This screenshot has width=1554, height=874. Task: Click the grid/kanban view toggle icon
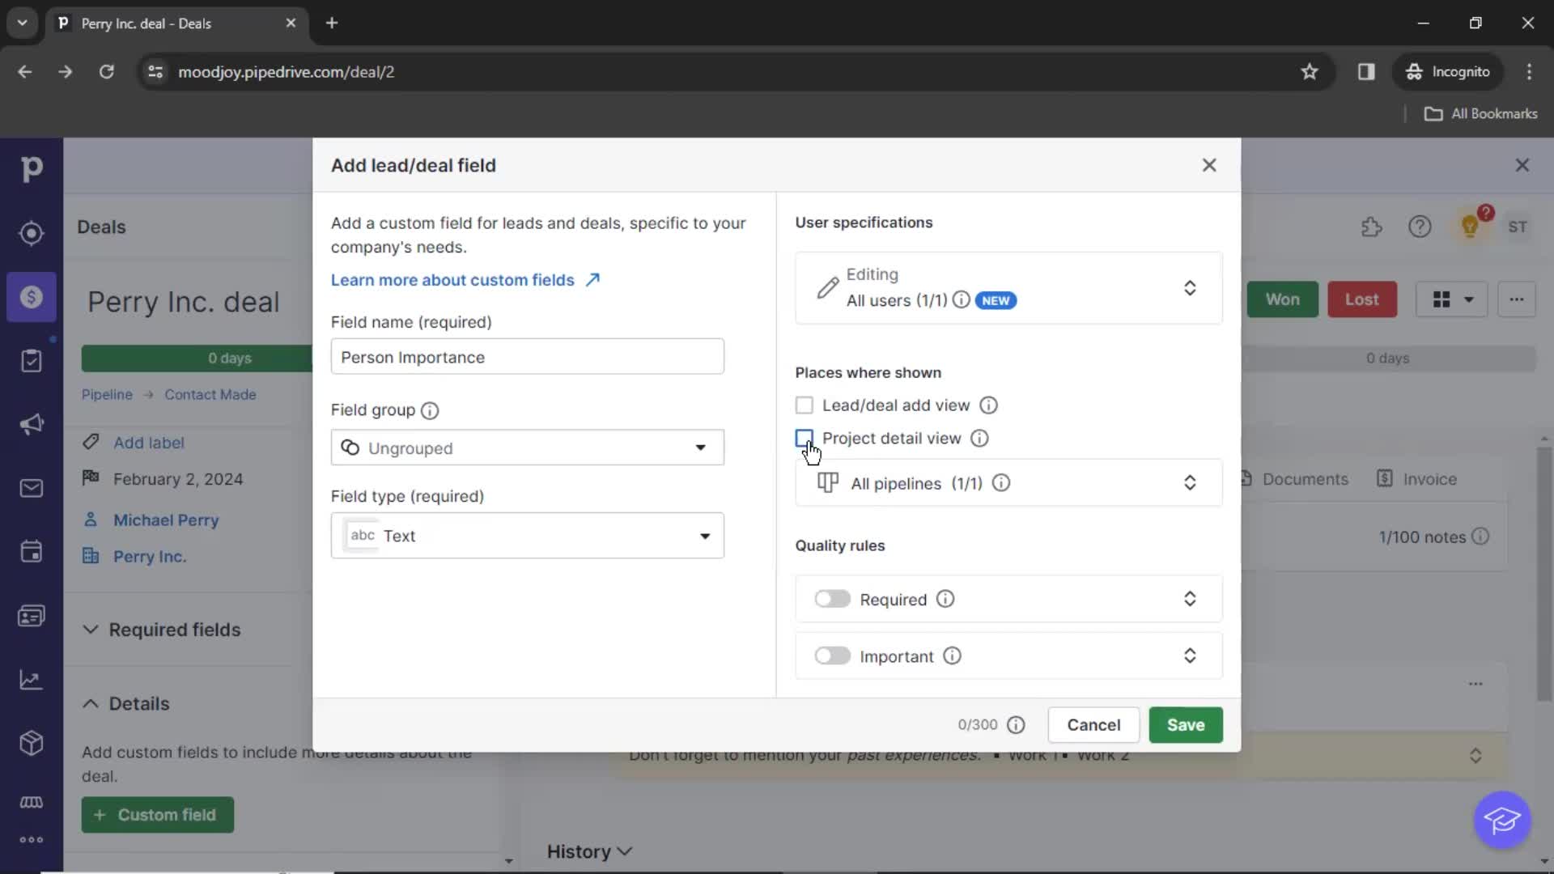[1441, 299]
